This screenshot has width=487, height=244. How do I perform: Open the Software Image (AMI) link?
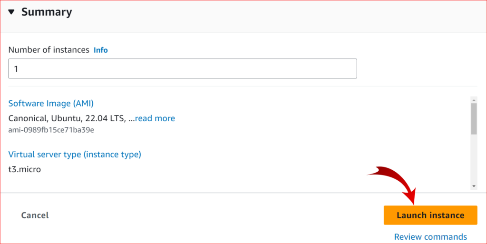coord(51,103)
